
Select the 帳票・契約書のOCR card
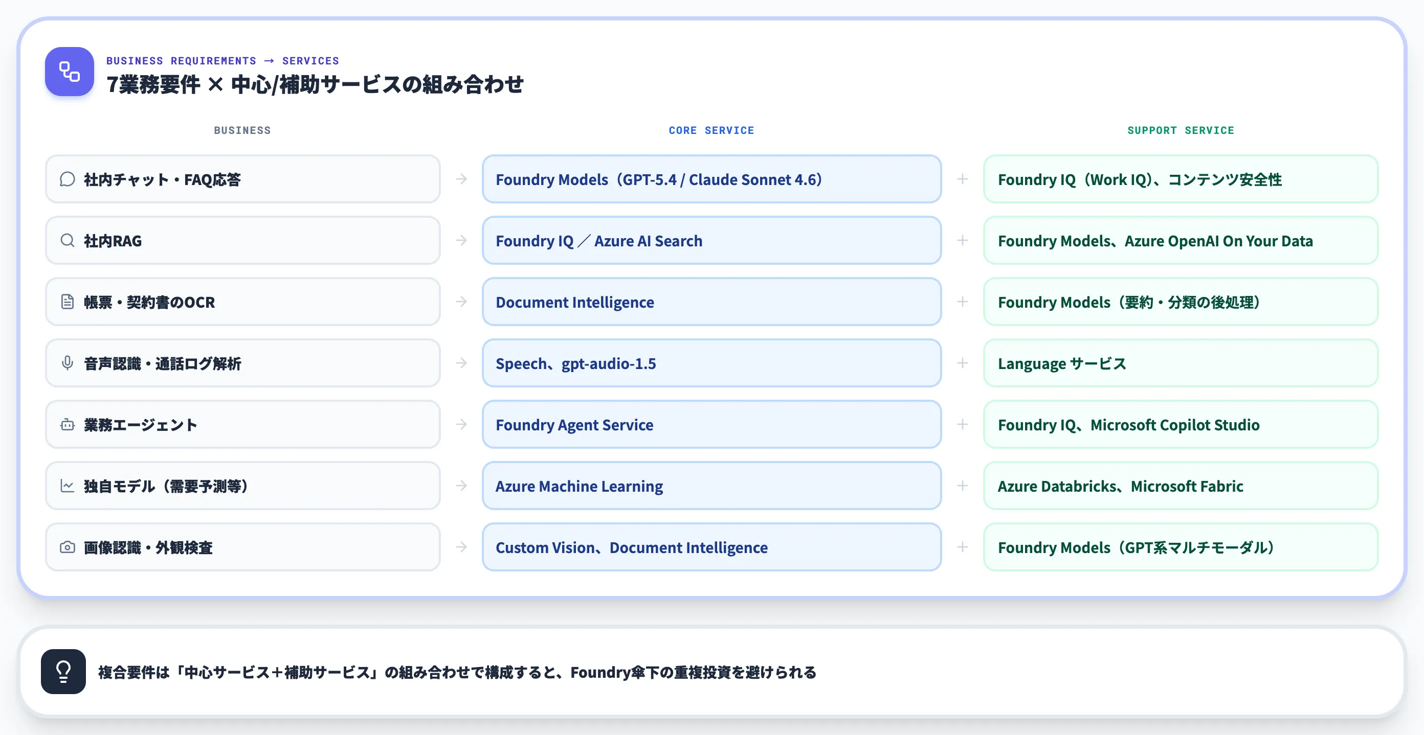(242, 302)
